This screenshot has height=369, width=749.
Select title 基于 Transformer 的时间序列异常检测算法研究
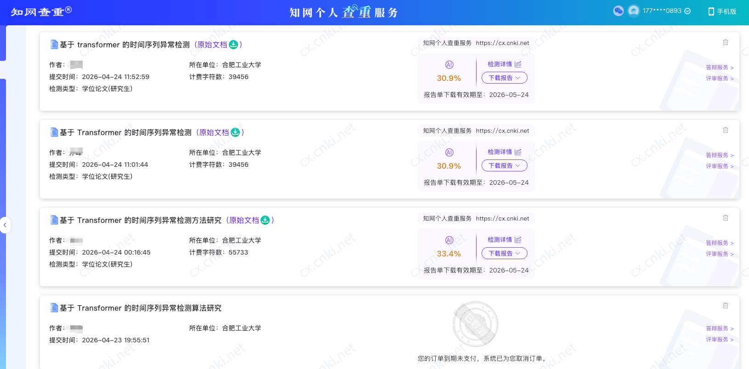[141, 308]
